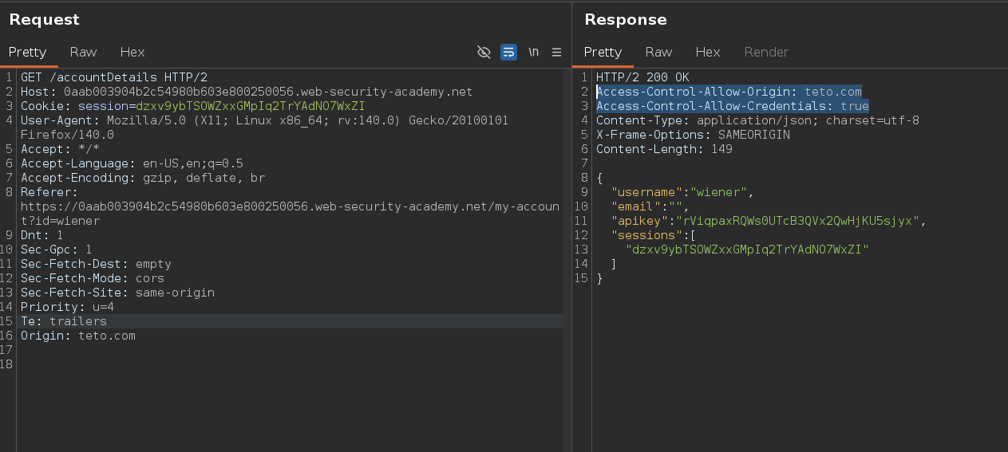1008x452 pixels.
Task: Click the Referer header label
Action: [x=49, y=192]
